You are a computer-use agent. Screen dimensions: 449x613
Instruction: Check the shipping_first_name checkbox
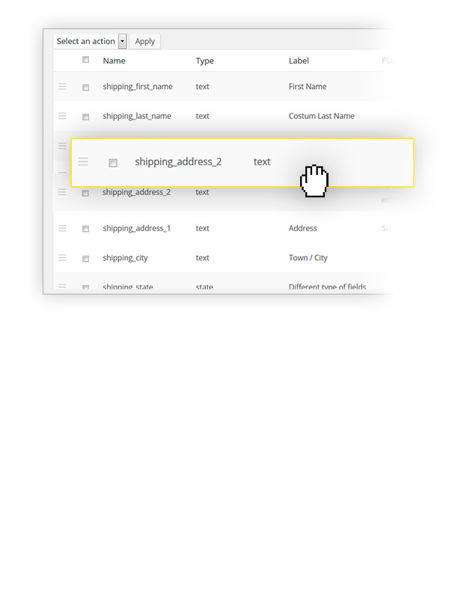(x=85, y=87)
